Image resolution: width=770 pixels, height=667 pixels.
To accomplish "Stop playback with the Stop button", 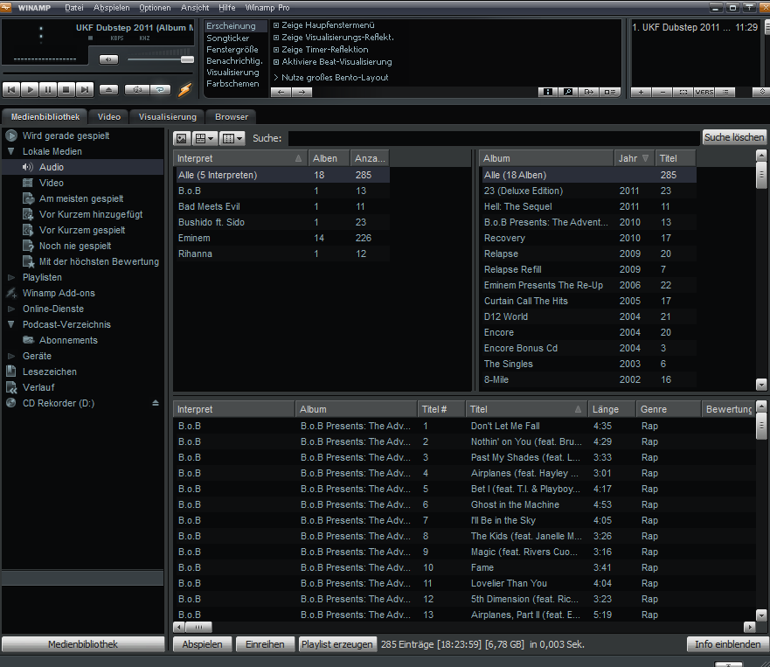I will click(x=66, y=89).
